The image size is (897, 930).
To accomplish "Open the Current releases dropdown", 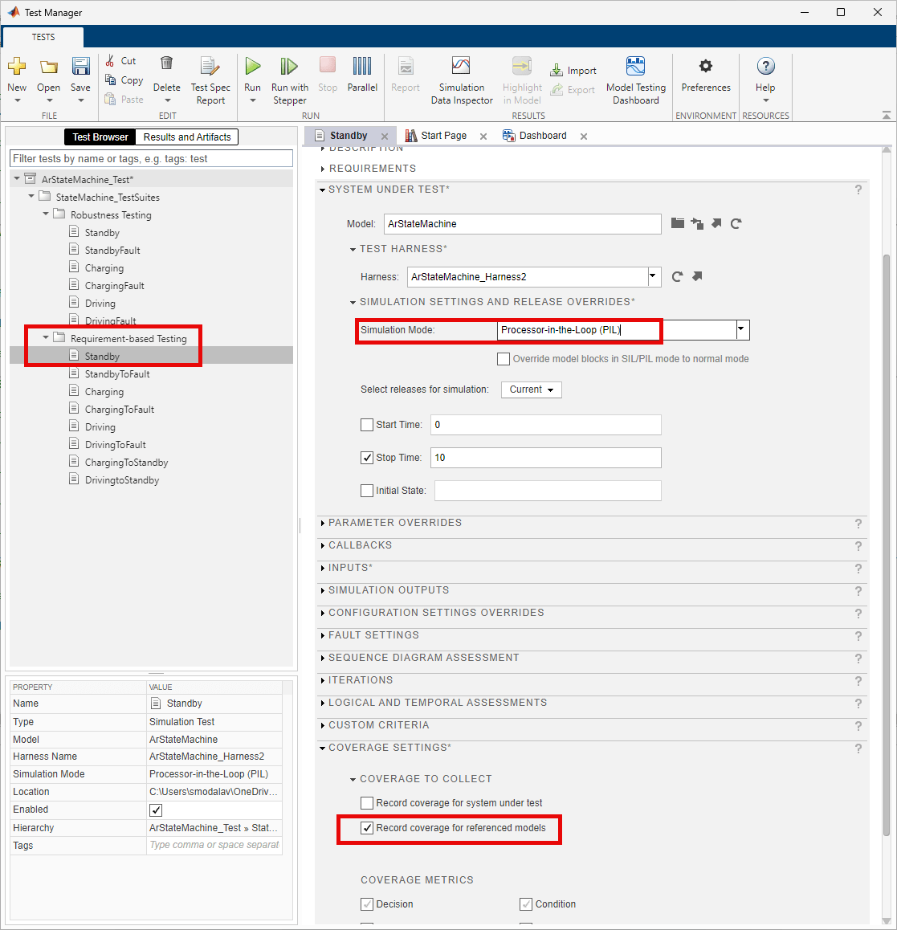I will pyautogui.click(x=531, y=390).
